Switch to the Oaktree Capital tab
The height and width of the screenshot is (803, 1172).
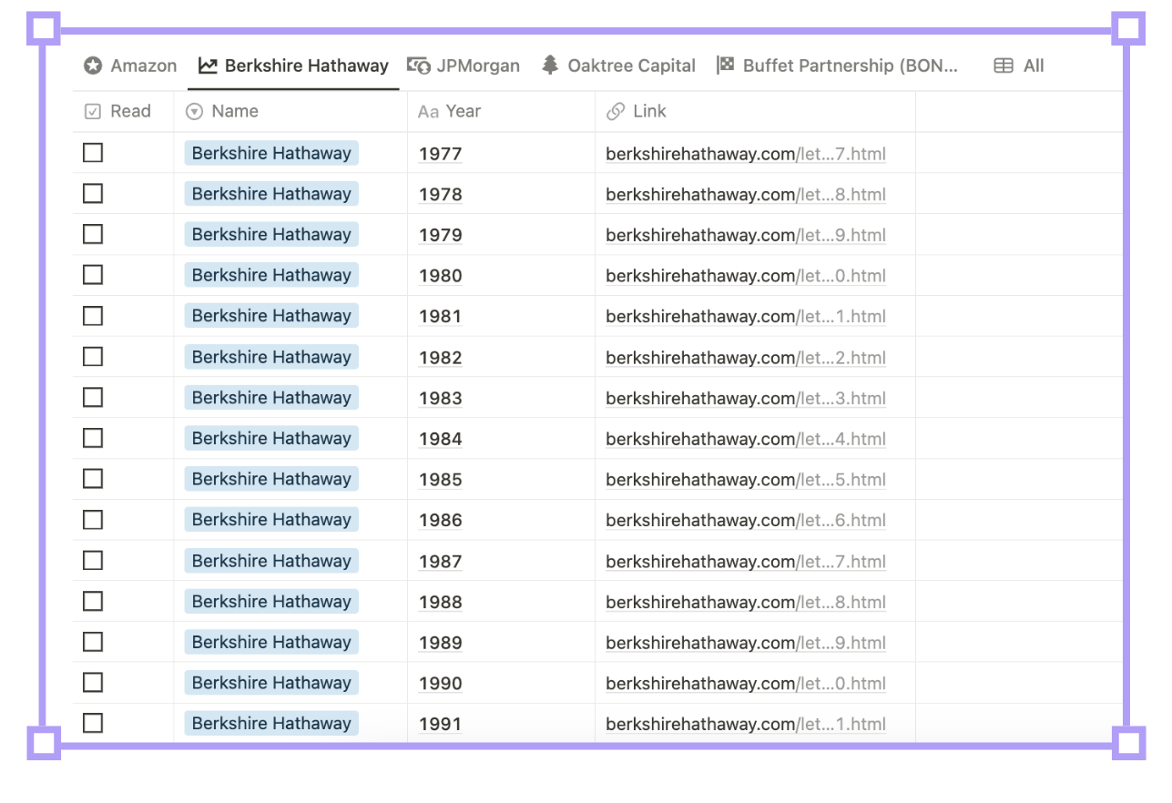(x=618, y=66)
